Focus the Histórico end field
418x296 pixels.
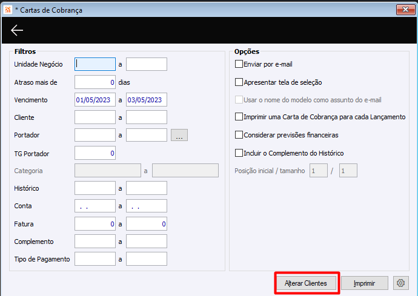147,188
